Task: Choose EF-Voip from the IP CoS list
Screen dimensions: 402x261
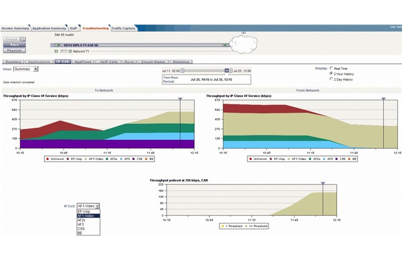Action: (84, 211)
